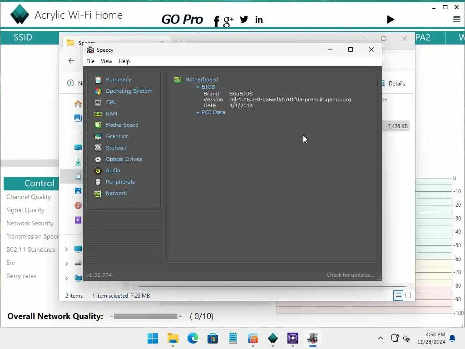Image resolution: width=465 pixels, height=349 pixels.
Task: Click the BIOS version string value
Action: coord(290,100)
